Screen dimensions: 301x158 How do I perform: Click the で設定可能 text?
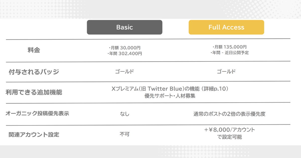pyautogui.click(x=229, y=137)
